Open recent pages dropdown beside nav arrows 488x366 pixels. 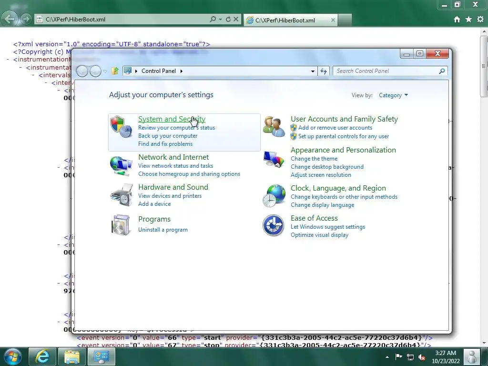point(105,71)
